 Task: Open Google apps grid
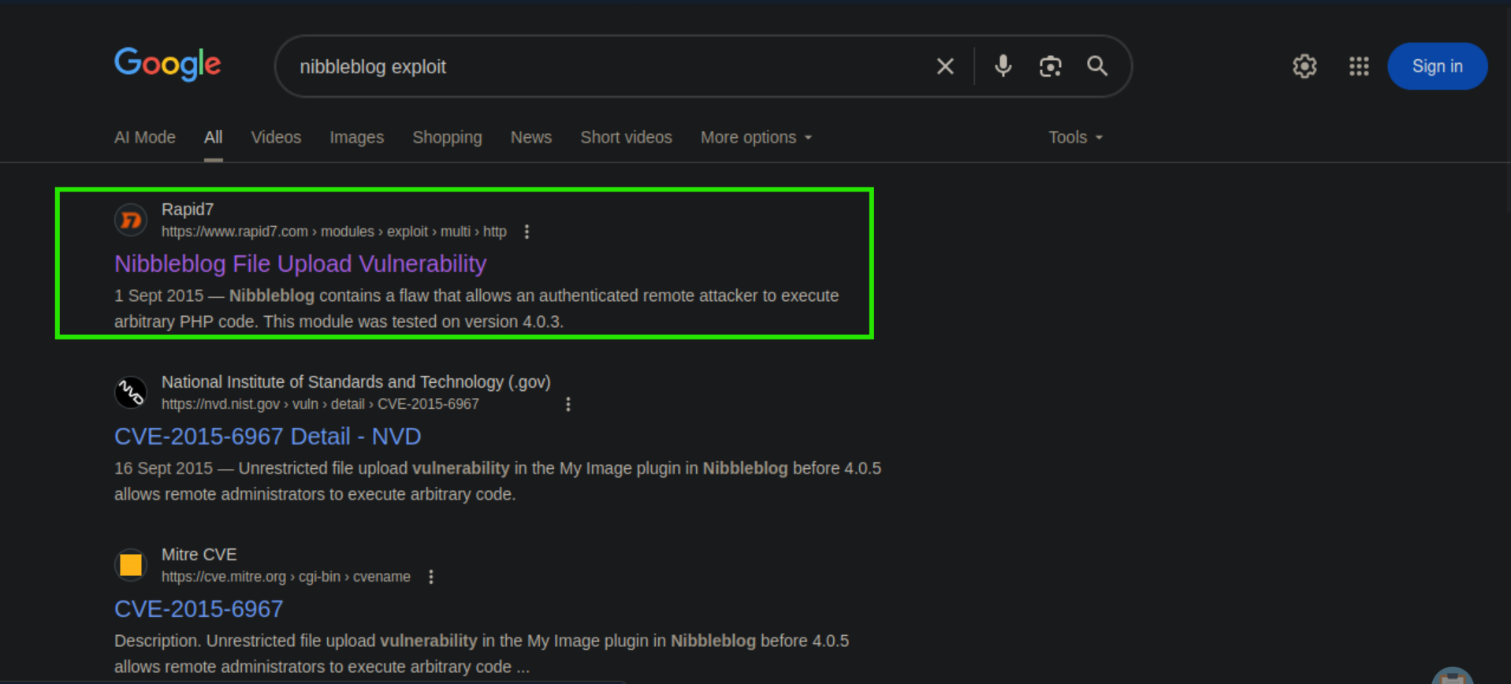[x=1359, y=66]
